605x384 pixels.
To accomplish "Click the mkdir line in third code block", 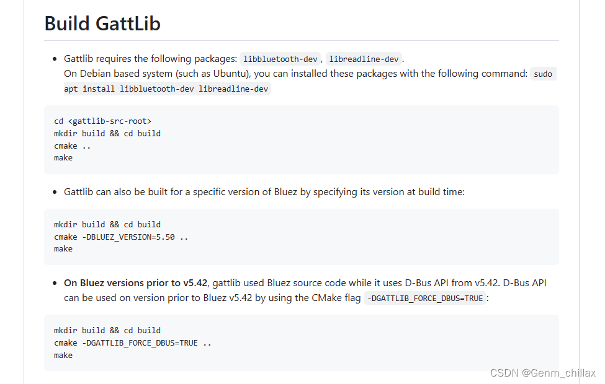I will (x=107, y=331).
